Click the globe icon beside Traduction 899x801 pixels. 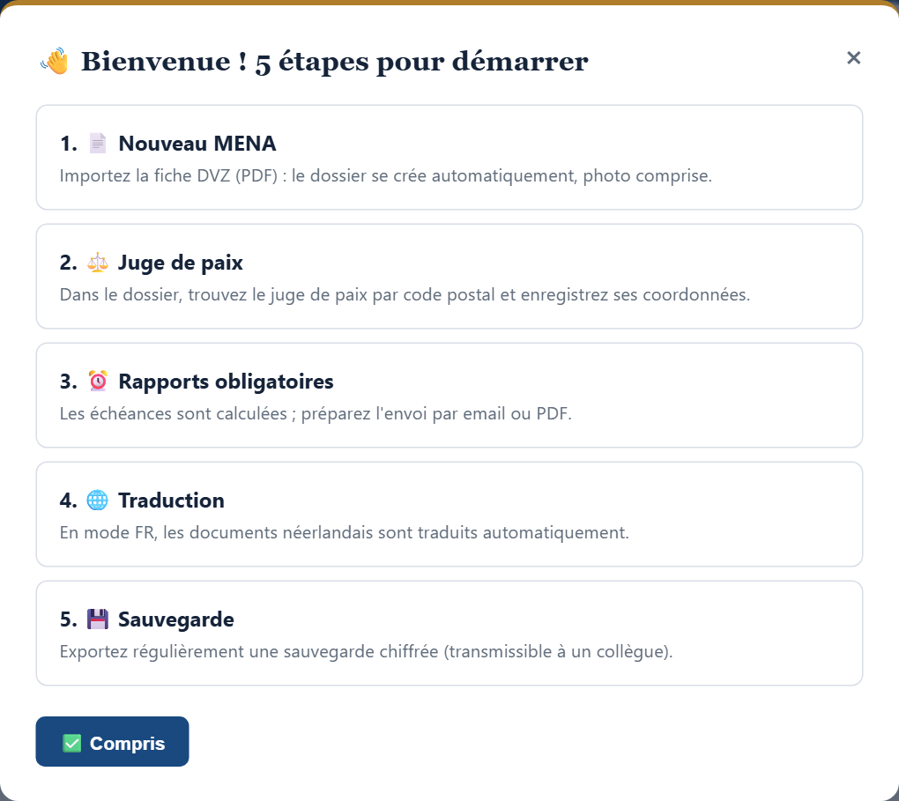point(98,501)
